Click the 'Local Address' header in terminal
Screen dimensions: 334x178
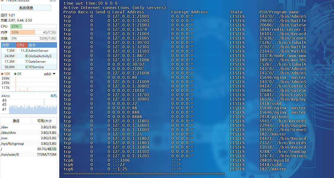128,12
